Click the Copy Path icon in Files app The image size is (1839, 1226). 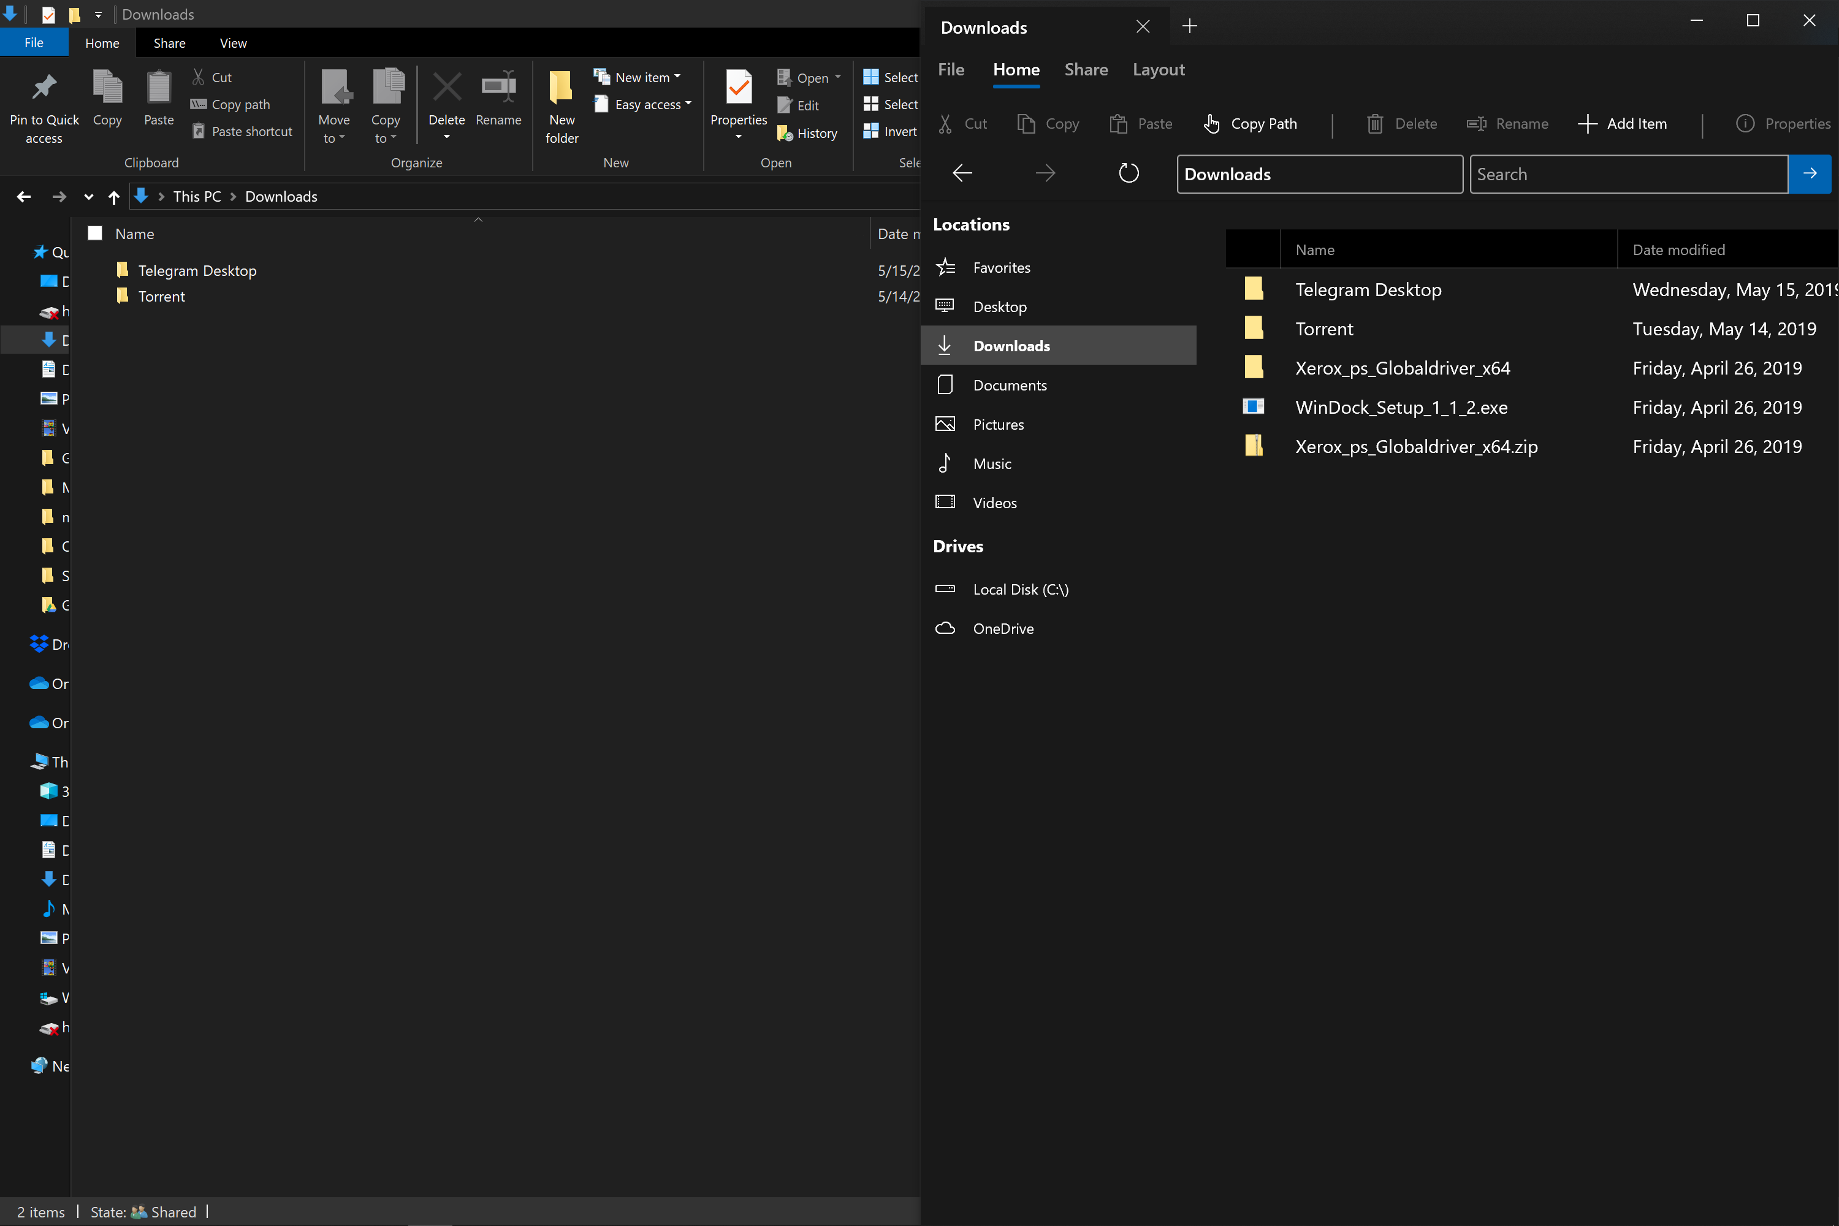pyautogui.click(x=1212, y=124)
